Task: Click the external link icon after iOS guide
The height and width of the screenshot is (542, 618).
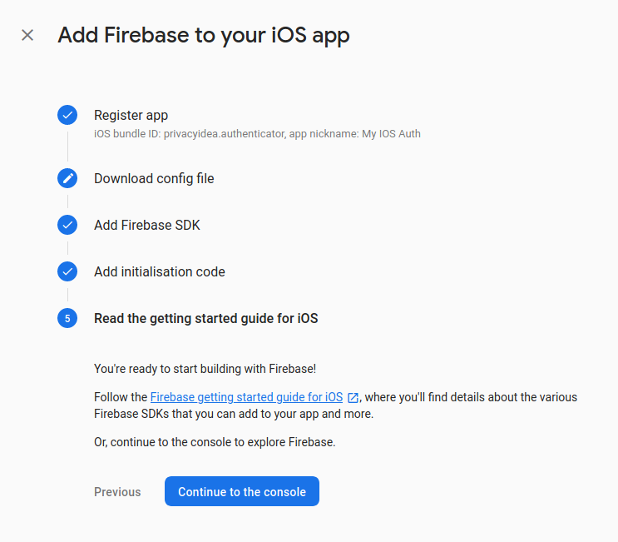Action: pos(353,398)
